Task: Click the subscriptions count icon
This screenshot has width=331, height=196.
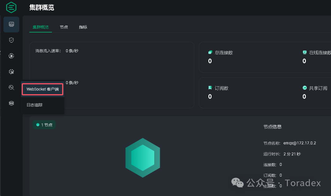Action: (x=210, y=88)
